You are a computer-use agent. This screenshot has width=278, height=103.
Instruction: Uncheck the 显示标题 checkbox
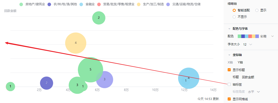pos(229,70)
